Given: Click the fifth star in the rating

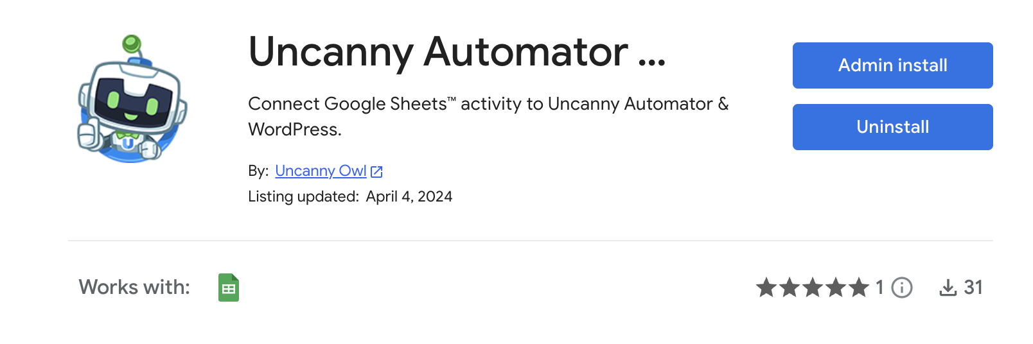Looking at the screenshot, I should click(859, 288).
